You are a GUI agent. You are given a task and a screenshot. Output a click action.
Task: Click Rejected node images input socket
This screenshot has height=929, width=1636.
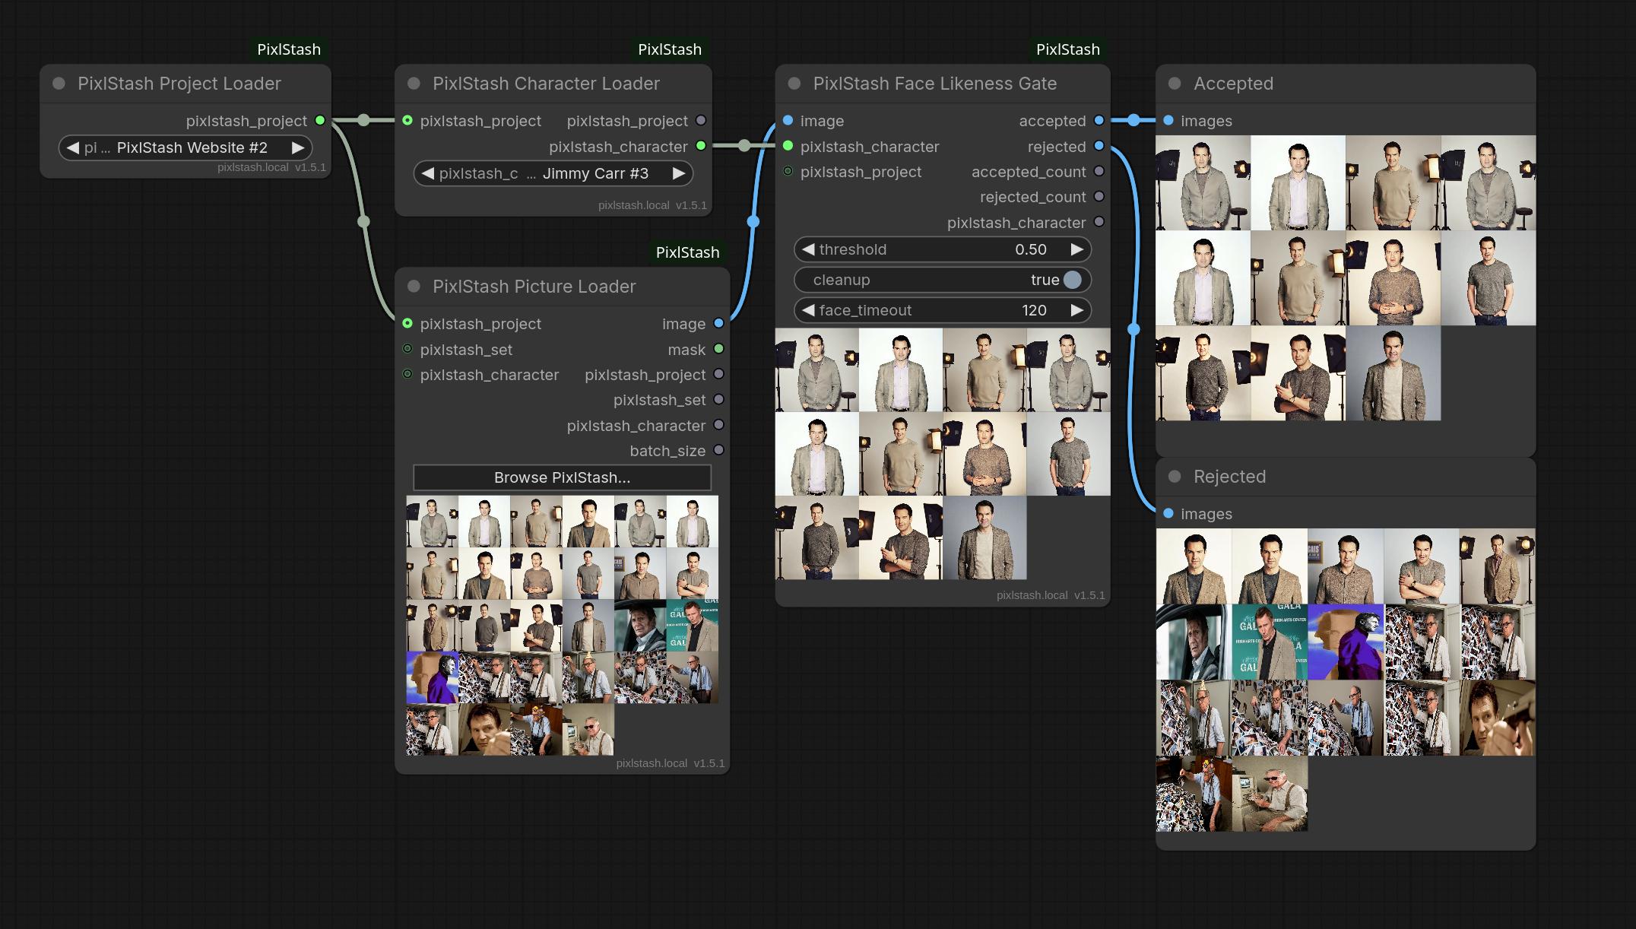[1168, 513]
